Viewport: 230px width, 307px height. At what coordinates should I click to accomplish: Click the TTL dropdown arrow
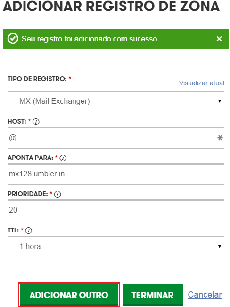pyautogui.click(x=220, y=247)
